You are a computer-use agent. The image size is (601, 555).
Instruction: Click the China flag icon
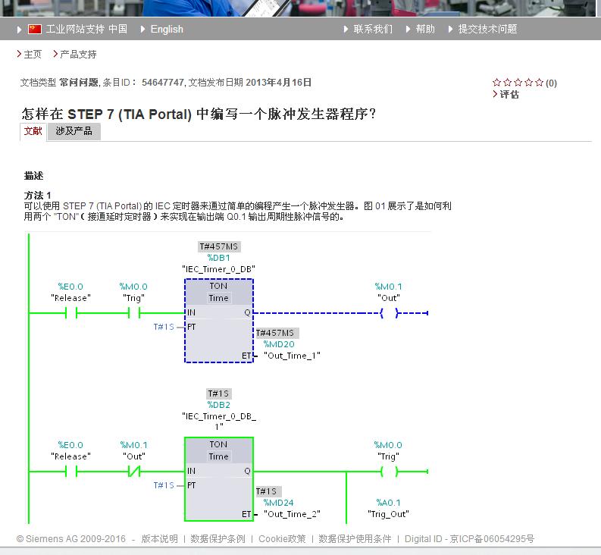pos(35,29)
